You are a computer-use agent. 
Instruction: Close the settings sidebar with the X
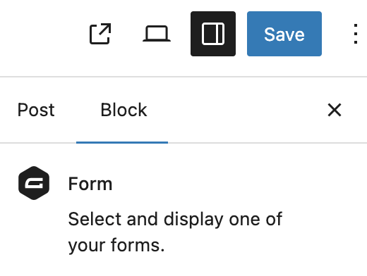[x=335, y=110]
